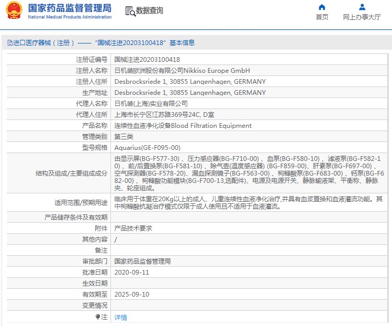Viewport: 392px width, 326px height.
Task: Select agent name 日机装(上海)实业有限公司
Action: coord(151,104)
